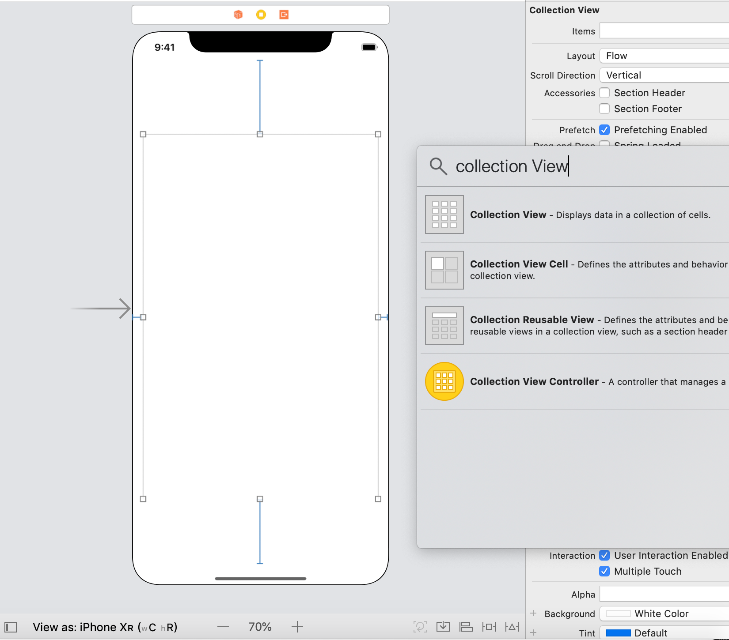729x640 pixels.
Task: Enable the Section Header accessory
Action: (x=604, y=93)
